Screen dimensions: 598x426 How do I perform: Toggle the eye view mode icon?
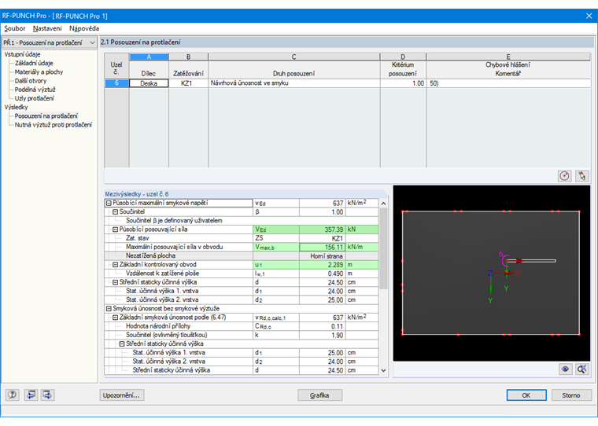[x=565, y=369]
